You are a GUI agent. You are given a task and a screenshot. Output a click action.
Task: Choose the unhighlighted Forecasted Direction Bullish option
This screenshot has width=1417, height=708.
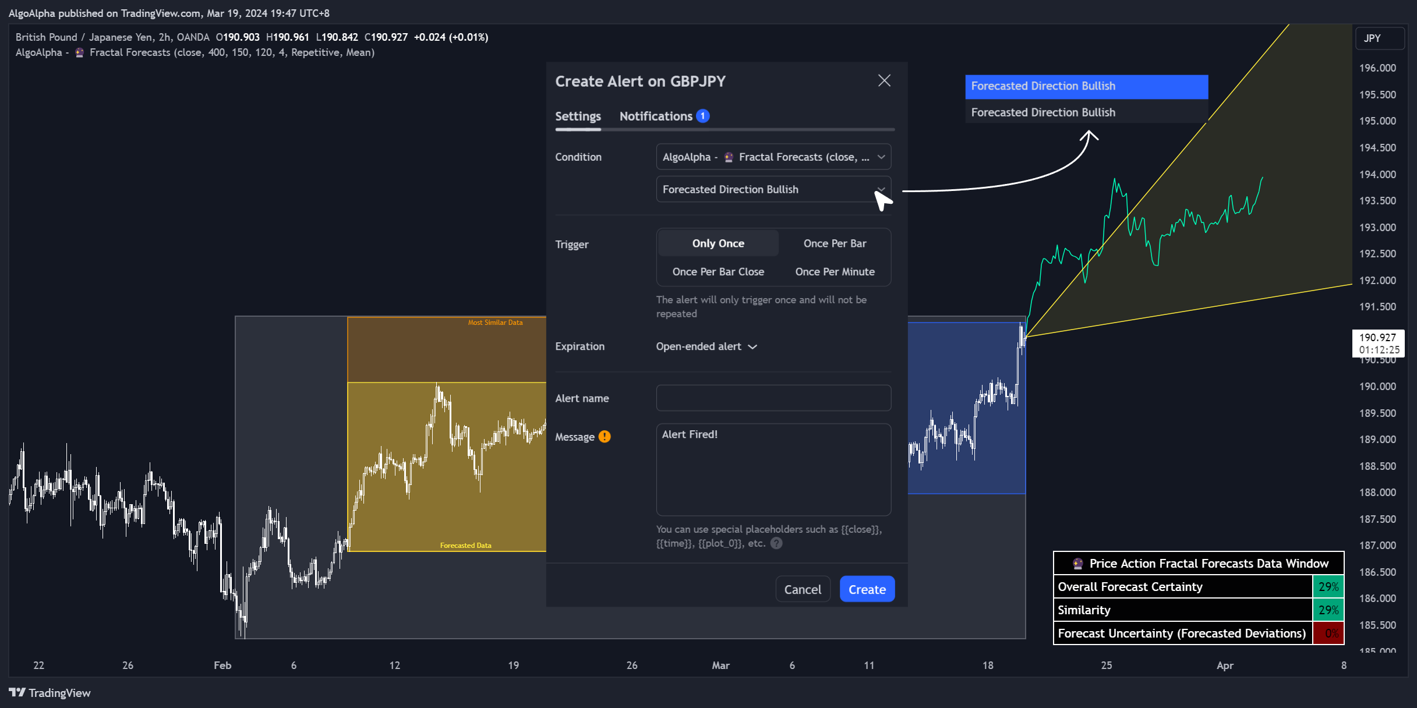(1086, 112)
